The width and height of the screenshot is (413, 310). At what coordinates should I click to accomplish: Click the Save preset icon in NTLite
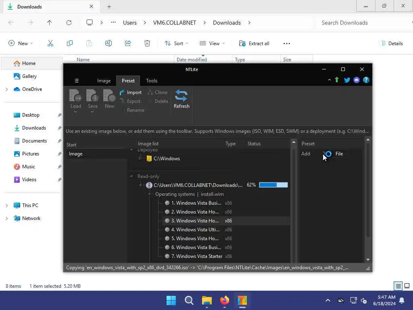(92, 96)
